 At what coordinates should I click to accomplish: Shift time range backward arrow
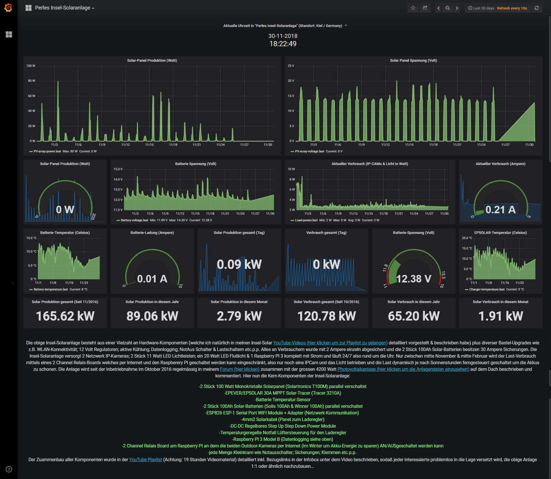(439, 8)
